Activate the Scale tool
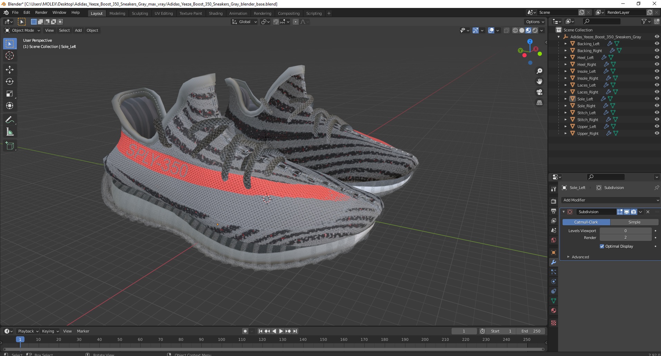 (10, 94)
